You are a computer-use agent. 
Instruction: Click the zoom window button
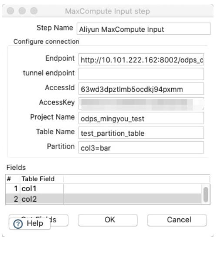click(x=34, y=11)
